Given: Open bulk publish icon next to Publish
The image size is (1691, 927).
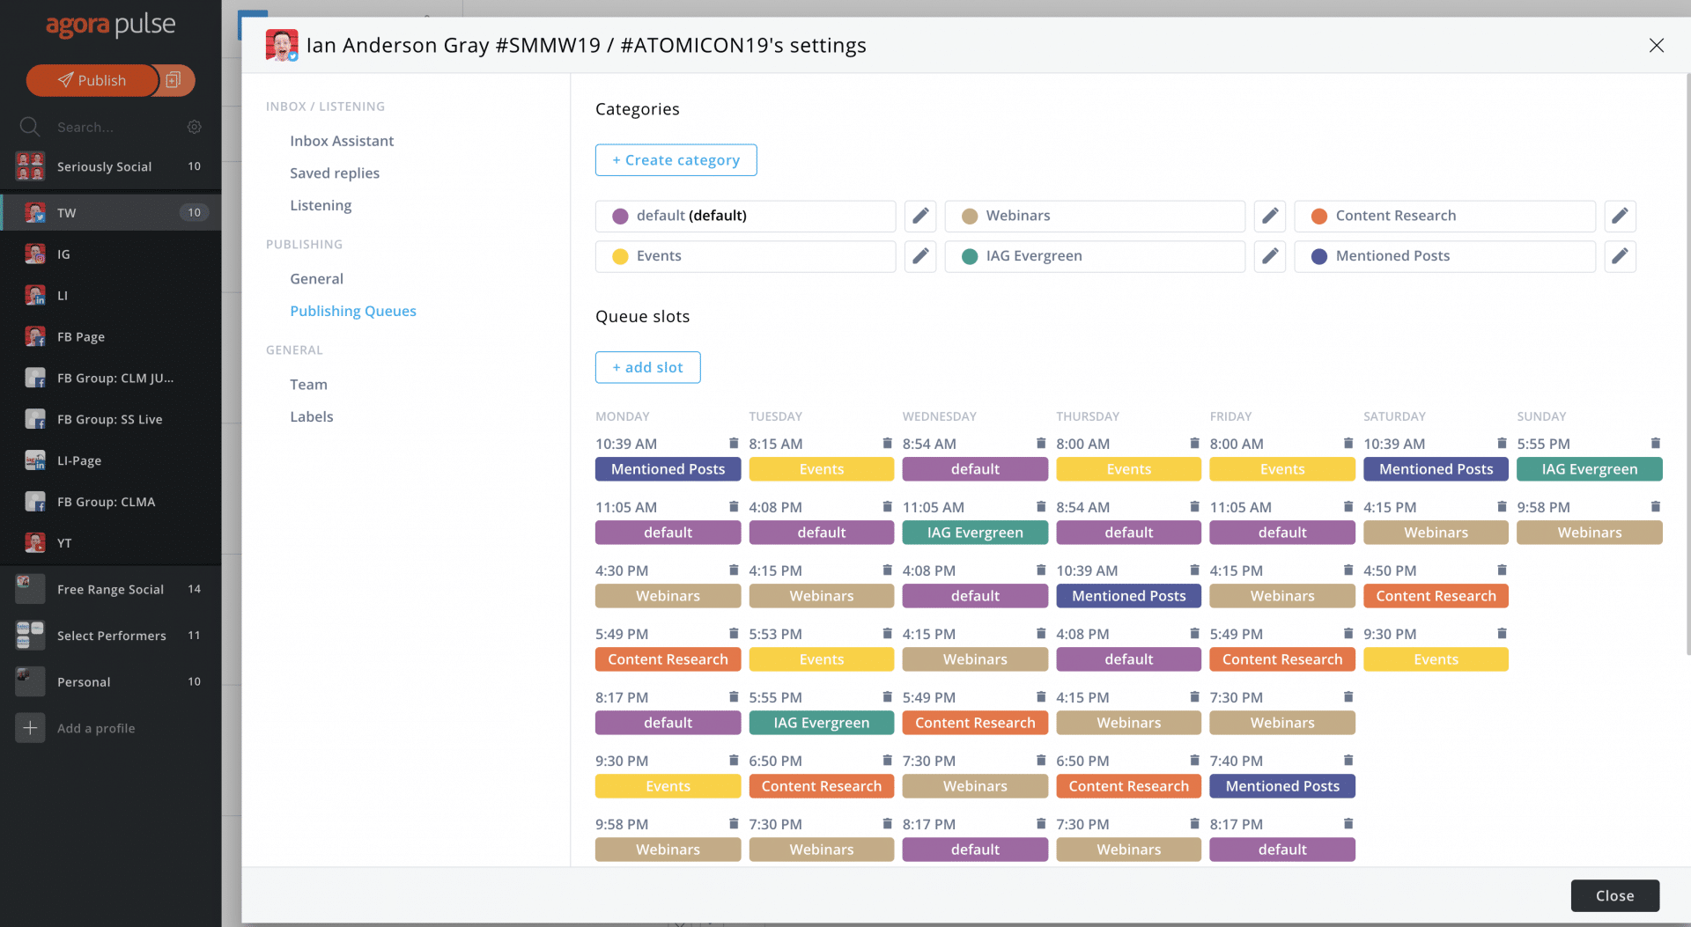Looking at the screenshot, I should (174, 80).
